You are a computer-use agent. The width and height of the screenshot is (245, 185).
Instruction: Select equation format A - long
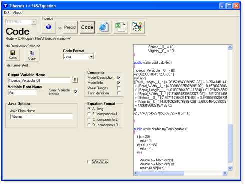pyautogui.click(x=89, y=109)
